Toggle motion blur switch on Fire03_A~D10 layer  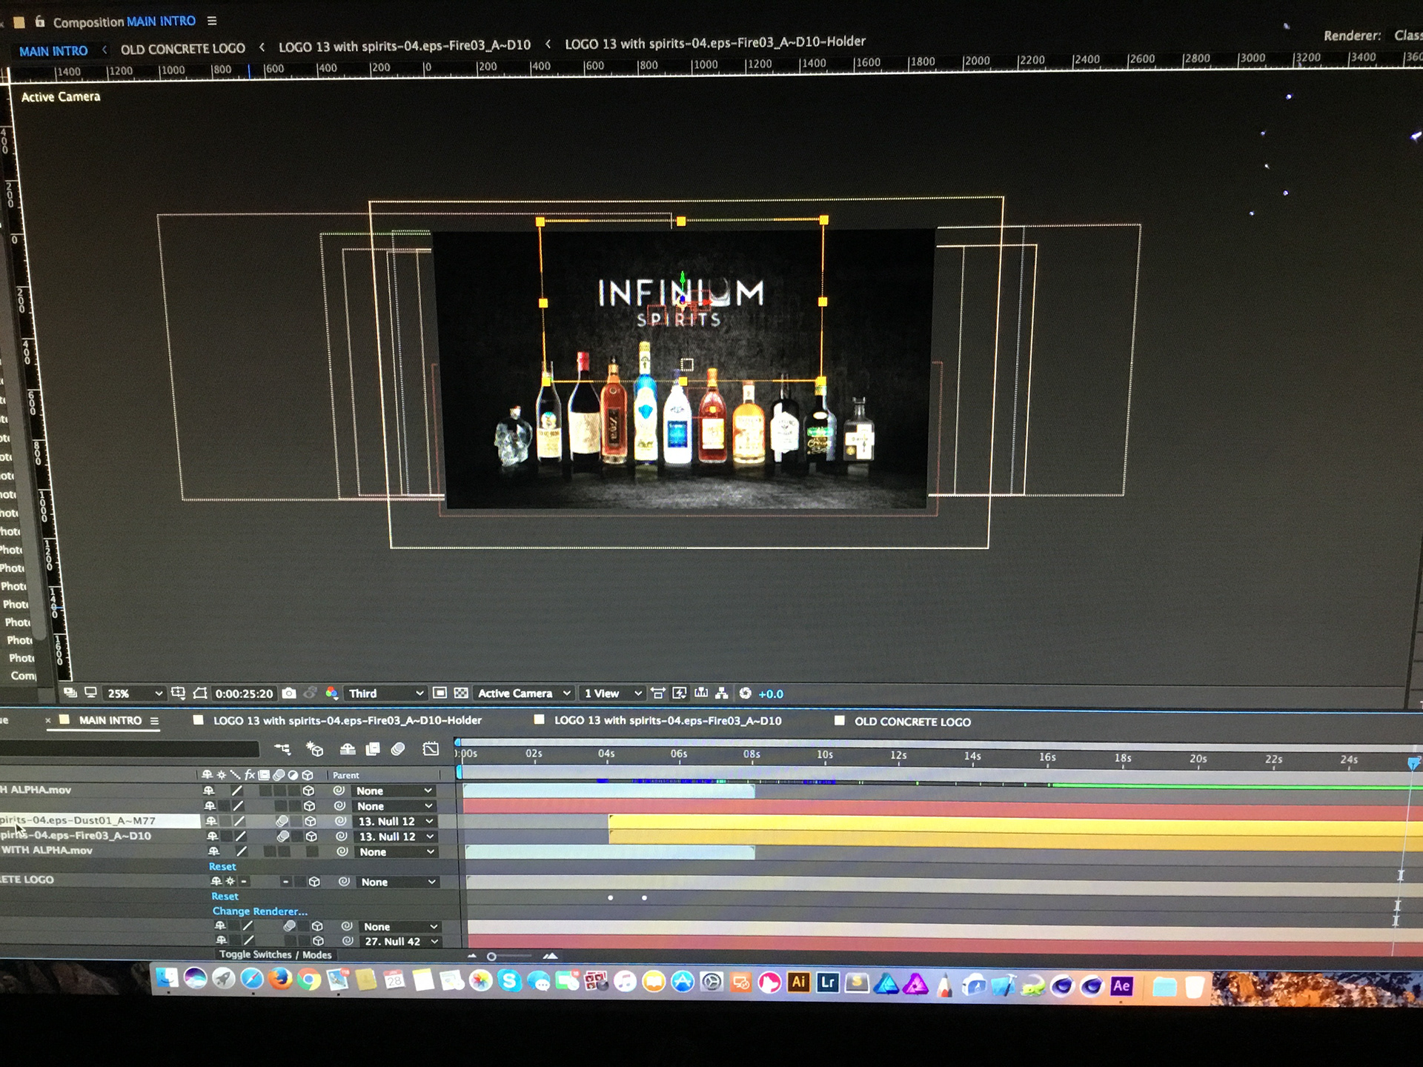283,837
